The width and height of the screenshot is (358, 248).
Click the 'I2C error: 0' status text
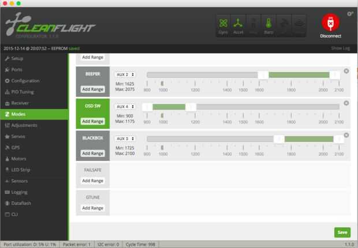[x=108, y=245]
